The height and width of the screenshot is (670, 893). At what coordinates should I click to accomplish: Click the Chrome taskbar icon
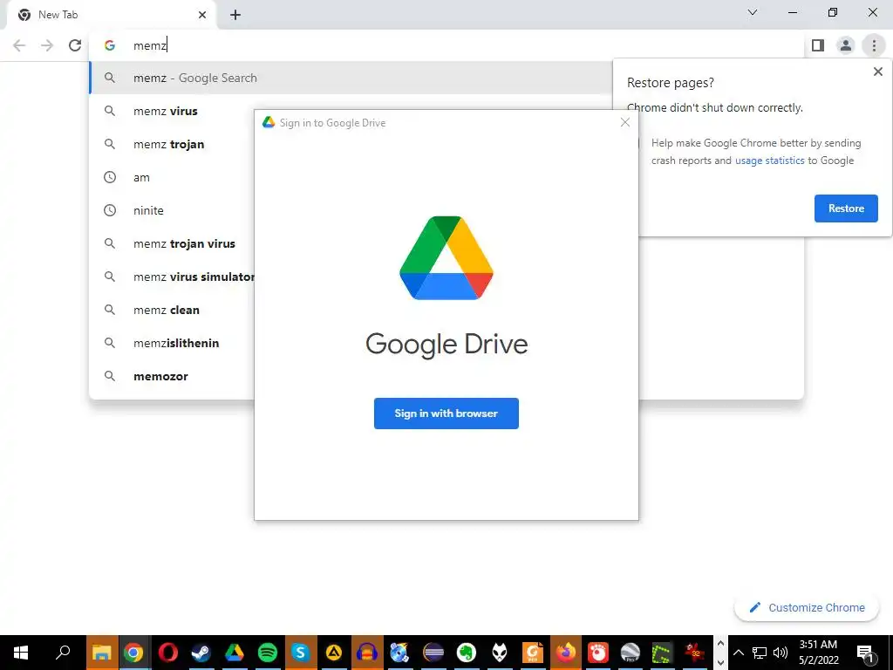click(133, 653)
